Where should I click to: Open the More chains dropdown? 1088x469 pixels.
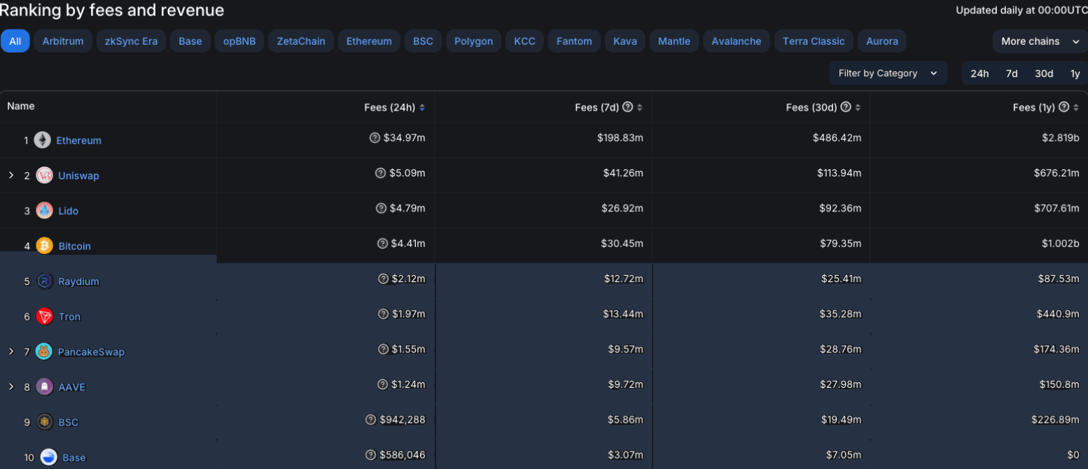click(1040, 41)
